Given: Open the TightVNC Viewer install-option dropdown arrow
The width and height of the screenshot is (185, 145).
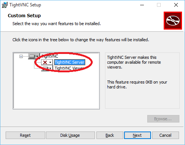Looking at the screenshot, I should tap(50, 68).
